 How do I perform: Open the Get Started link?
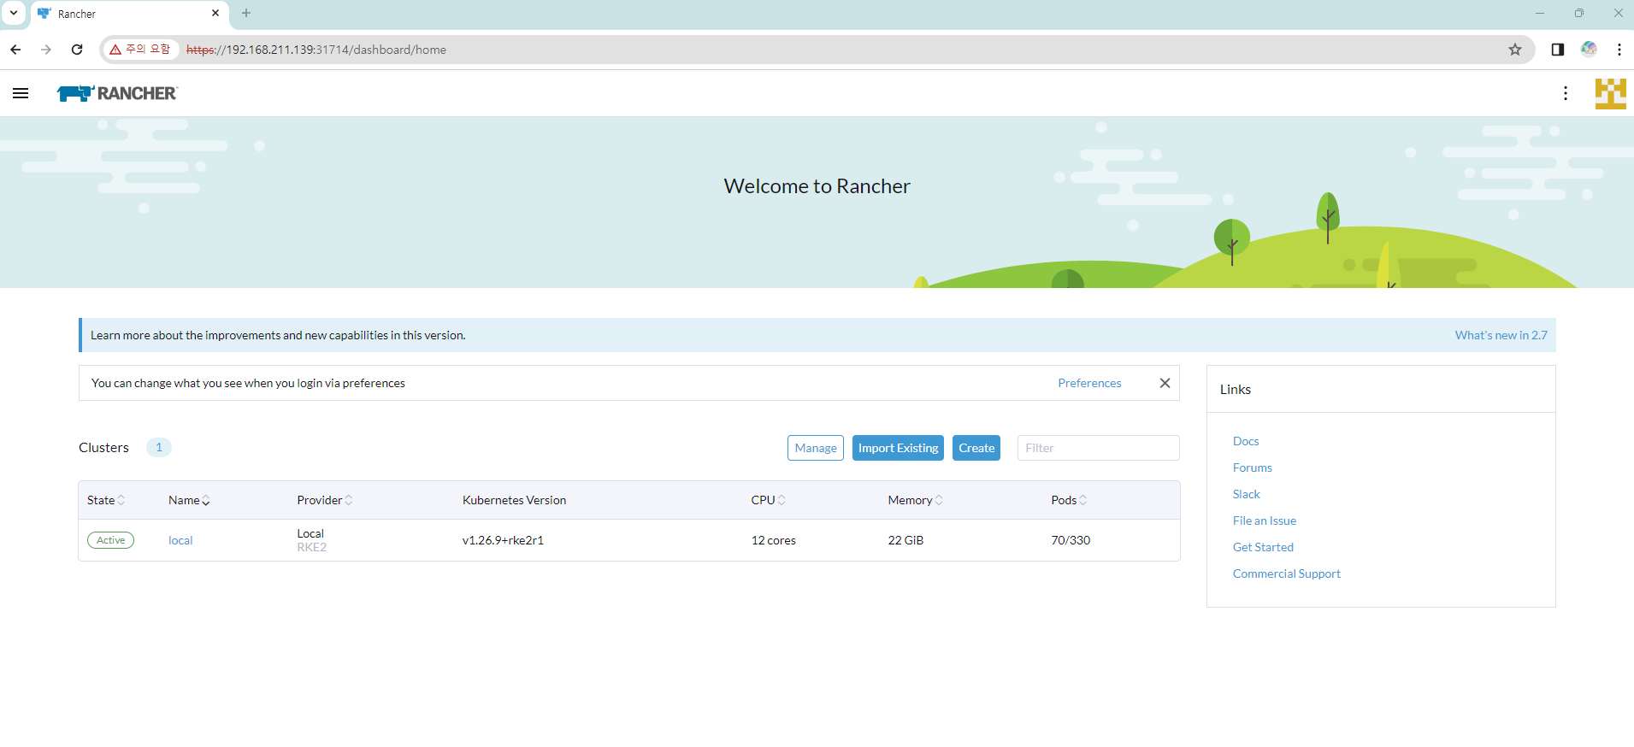[1263, 547]
